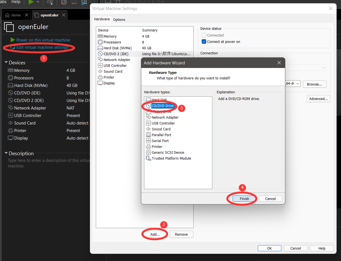Viewport: 341px width, 261px height.
Task: Click the Summary column header in settings
Action: (167, 30)
